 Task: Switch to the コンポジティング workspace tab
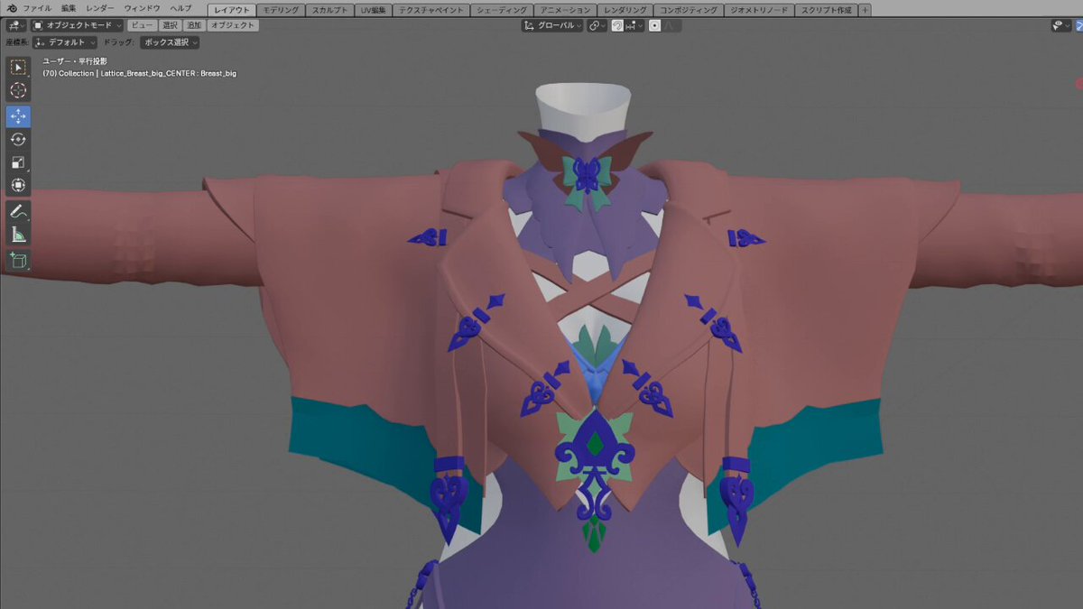[x=689, y=10]
